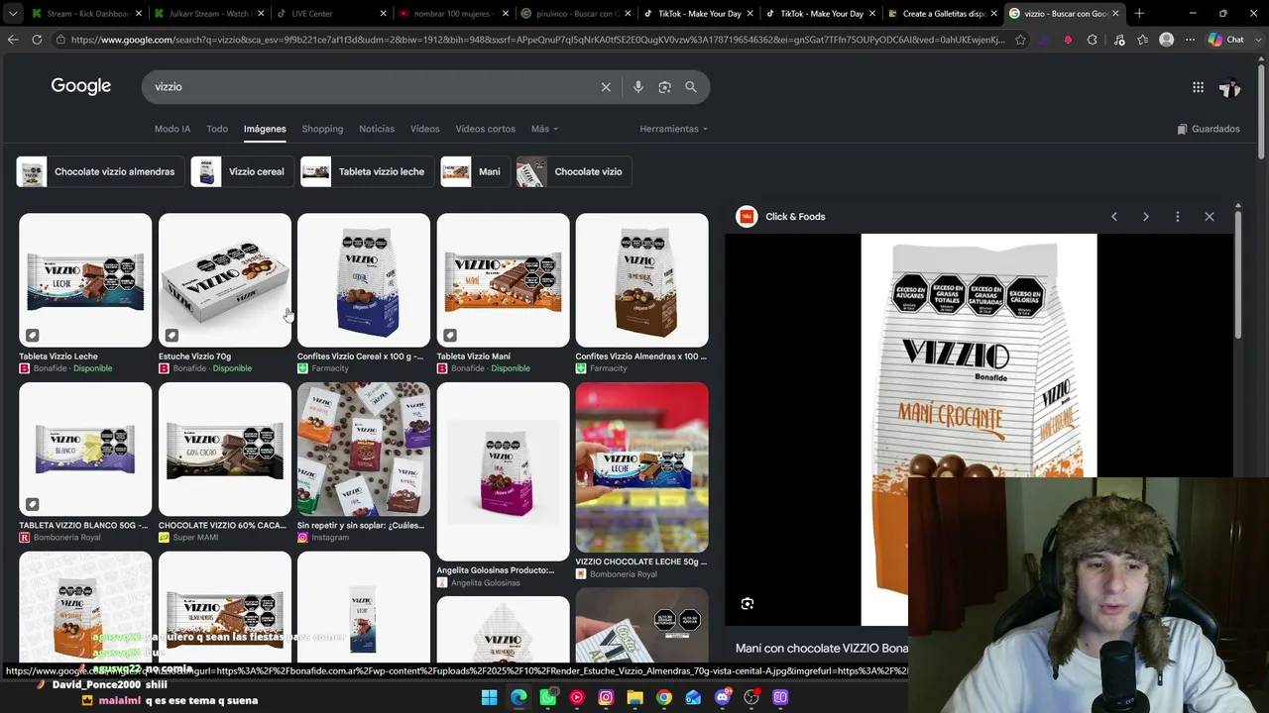Screen dimensions: 1269x713
Task: Switch to Videos cortos results tab
Action: [x=485, y=129]
